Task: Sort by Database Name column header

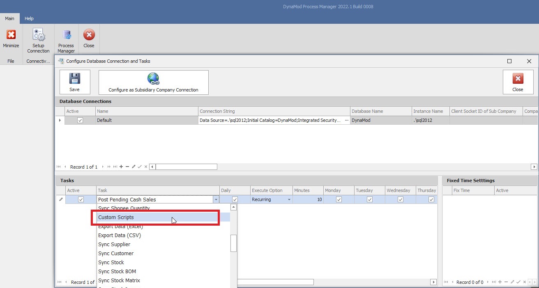Action: point(381,111)
